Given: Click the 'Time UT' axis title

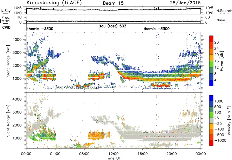Looking at the screenshot, I should tap(113, 158).
